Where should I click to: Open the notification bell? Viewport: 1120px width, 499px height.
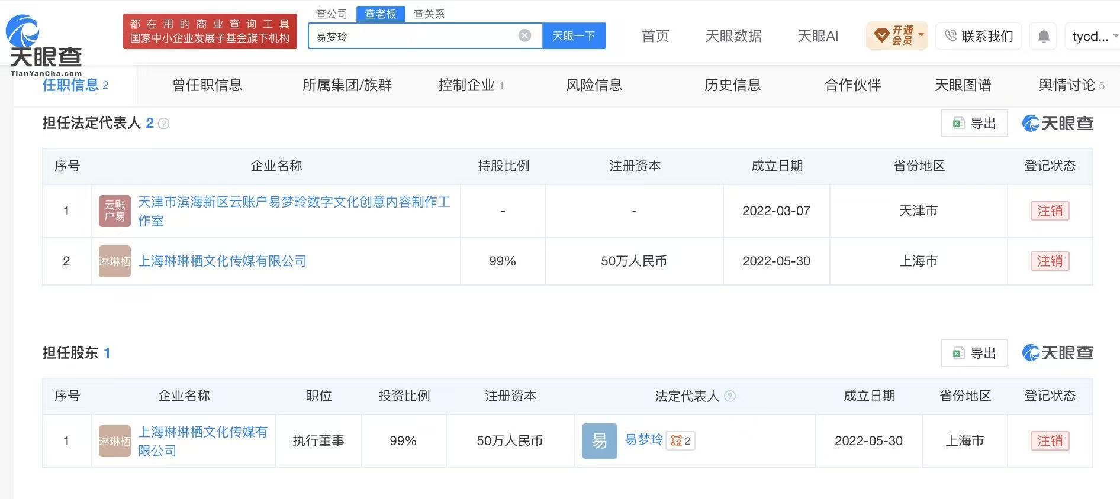1044,36
